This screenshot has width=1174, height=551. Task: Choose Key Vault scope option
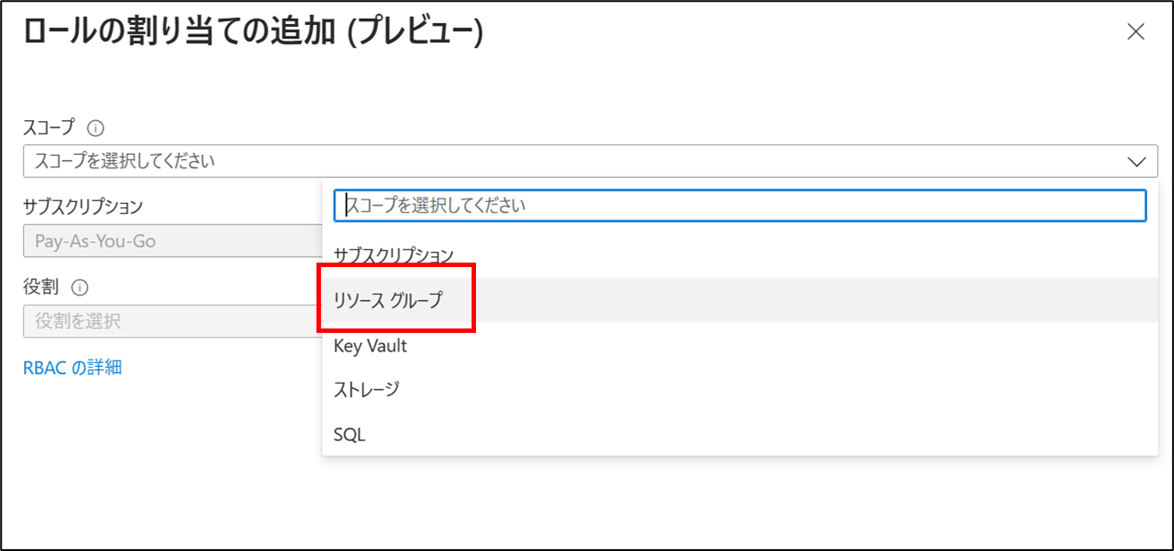(740, 345)
